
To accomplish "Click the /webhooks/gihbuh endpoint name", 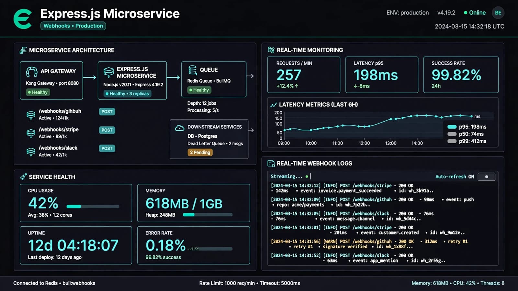I will [x=60, y=111].
